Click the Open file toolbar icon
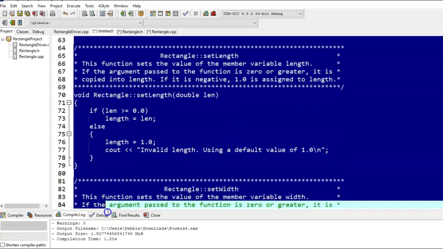 pos(12,13)
